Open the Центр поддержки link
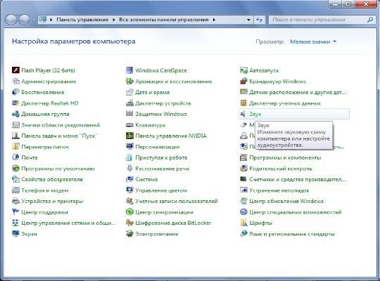Image resolution: width=380 pixels, height=281 pixels. point(44,212)
